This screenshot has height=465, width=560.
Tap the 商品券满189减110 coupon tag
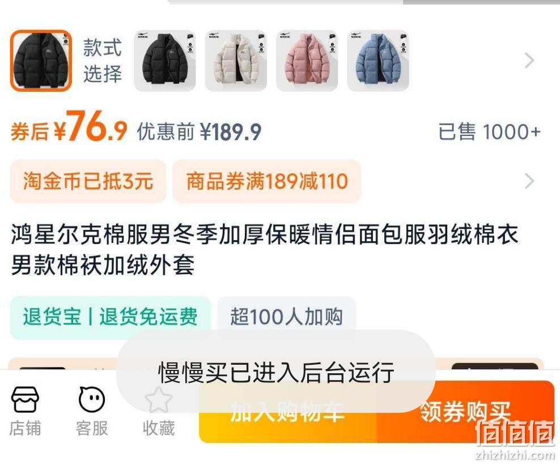267,181
